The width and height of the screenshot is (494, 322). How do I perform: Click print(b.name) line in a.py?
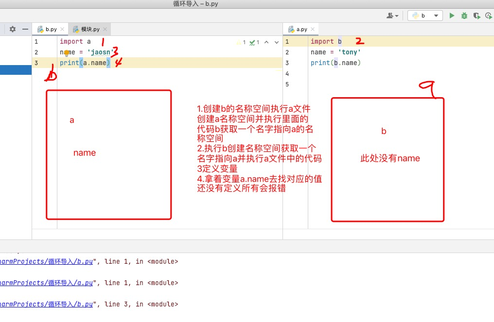pyautogui.click(x=335, y=63)
